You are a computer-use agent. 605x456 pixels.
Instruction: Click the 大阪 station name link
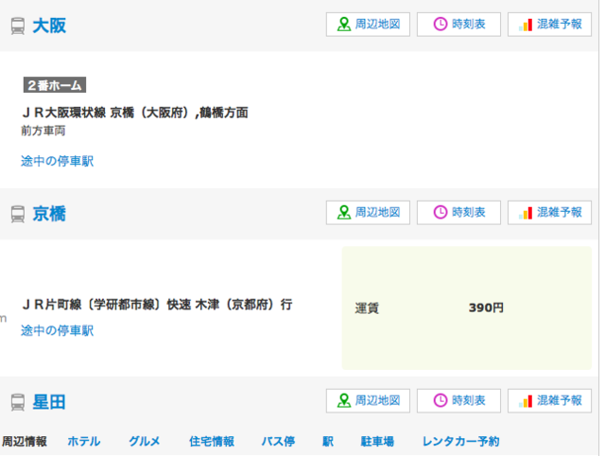pos(49,26)
